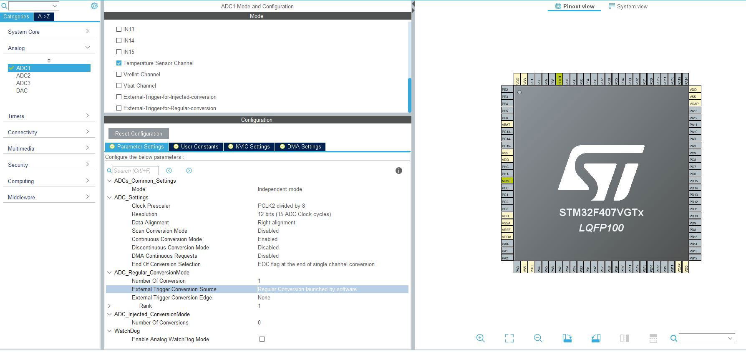Collapse the ADCs_Common_Settings group

point(109,181)
